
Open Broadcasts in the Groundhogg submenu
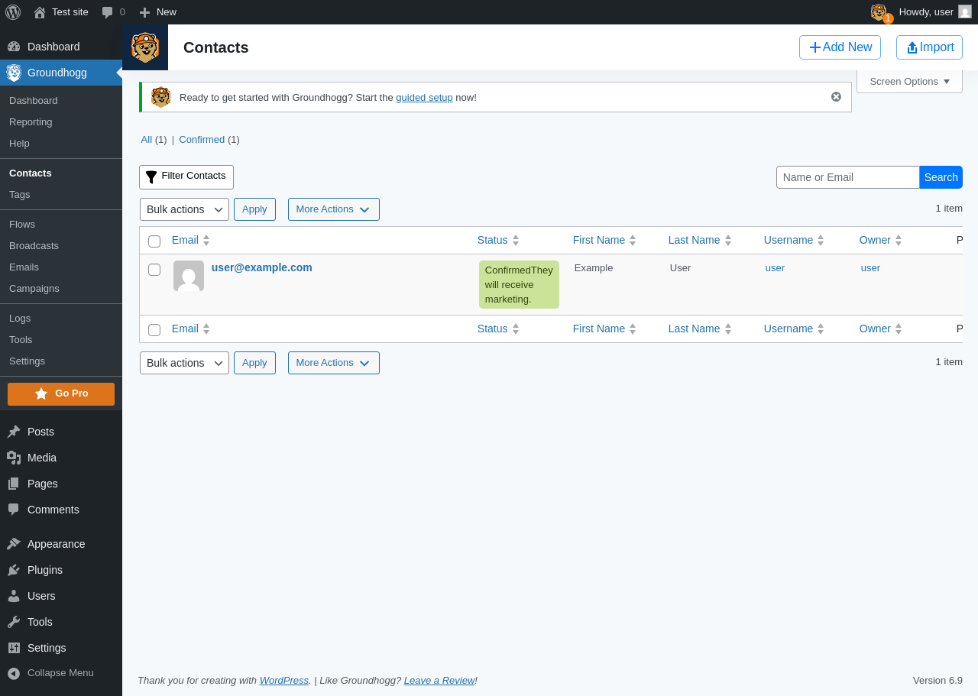coord(34,246)
